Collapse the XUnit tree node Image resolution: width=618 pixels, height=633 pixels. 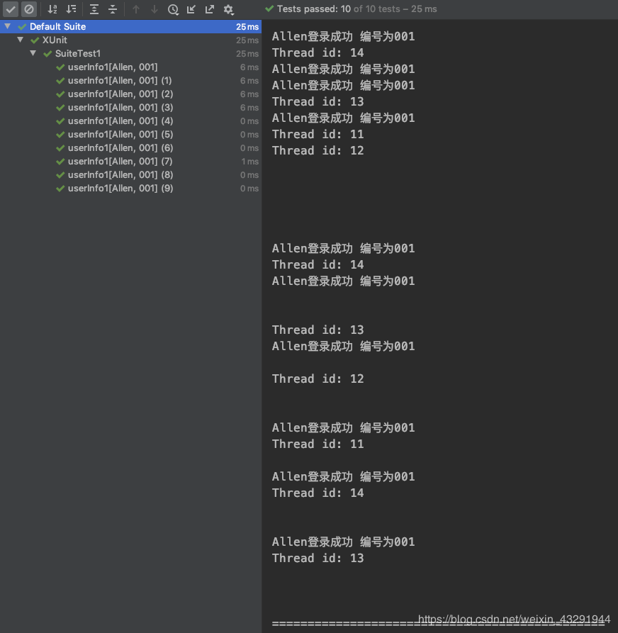pyautogui.click(x=20, y=40)
